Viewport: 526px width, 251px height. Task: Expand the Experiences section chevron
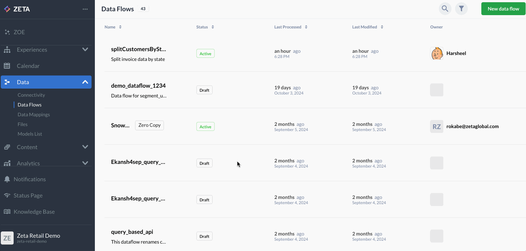(85, 49)
